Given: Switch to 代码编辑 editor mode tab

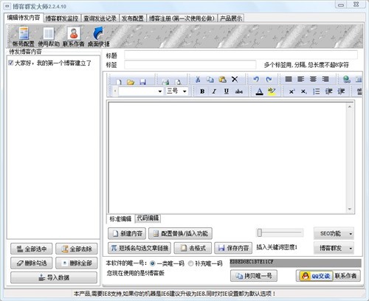Looking at the screenshot, I should pyautogui.click(x=148, y=218).
